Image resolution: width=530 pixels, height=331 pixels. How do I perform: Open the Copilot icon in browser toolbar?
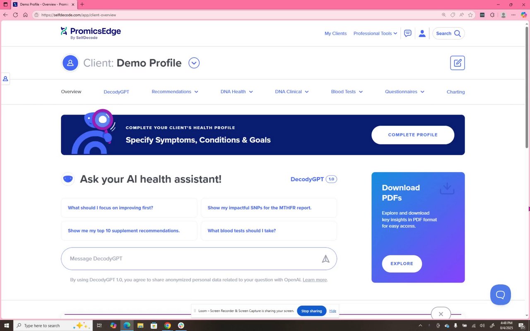524,15
